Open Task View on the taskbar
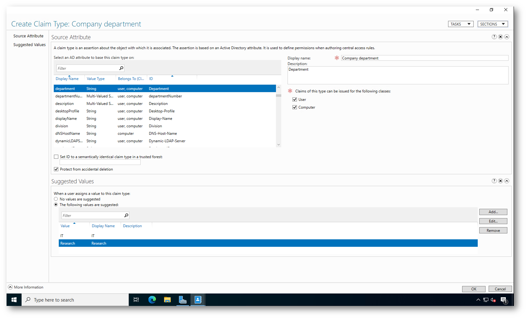The width and height of the screenshot is (527, 319). (x=136, y=300)
